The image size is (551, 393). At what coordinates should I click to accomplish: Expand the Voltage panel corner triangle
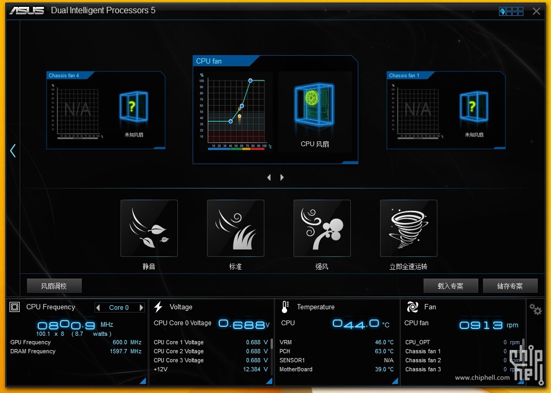pos(269,381)
